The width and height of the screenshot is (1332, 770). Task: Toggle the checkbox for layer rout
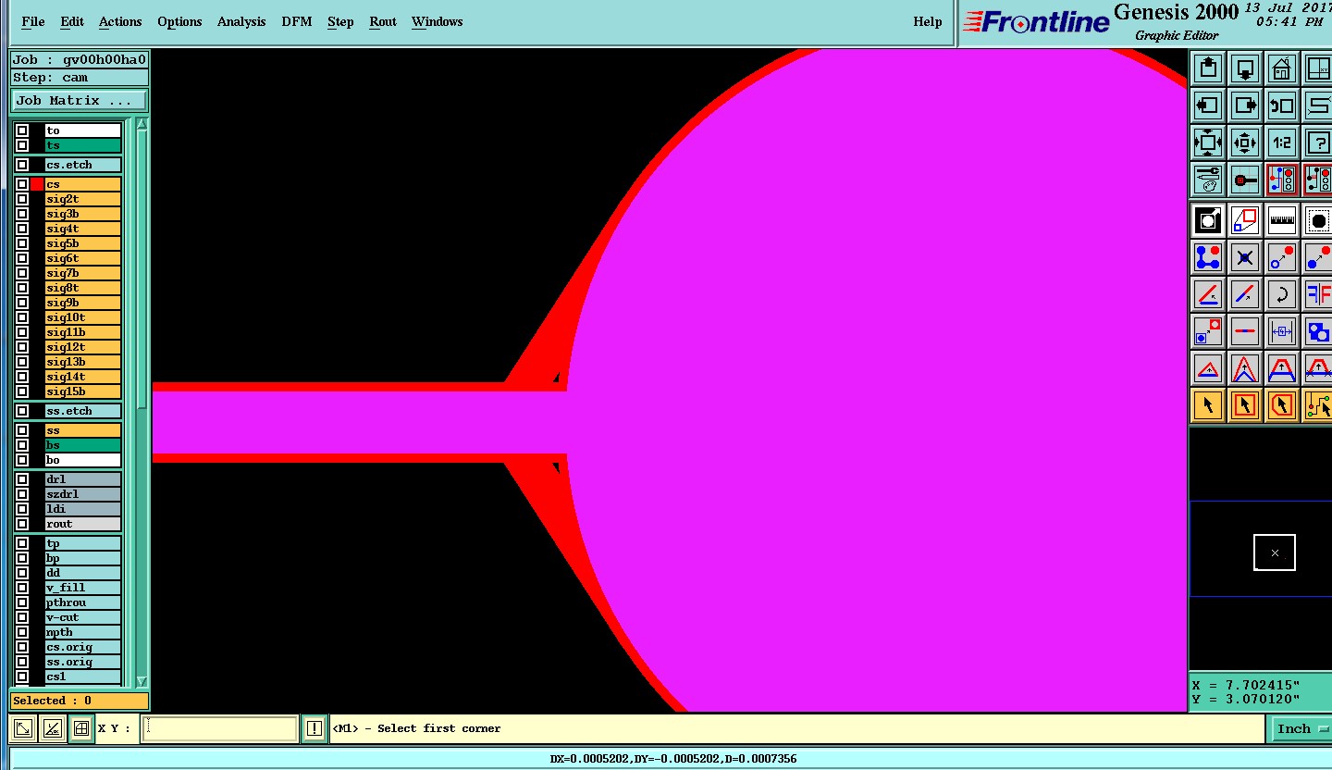22,524
